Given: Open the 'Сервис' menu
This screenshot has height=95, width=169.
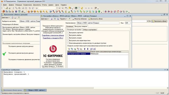Looking at the screenshot, I should coord(51,5).
